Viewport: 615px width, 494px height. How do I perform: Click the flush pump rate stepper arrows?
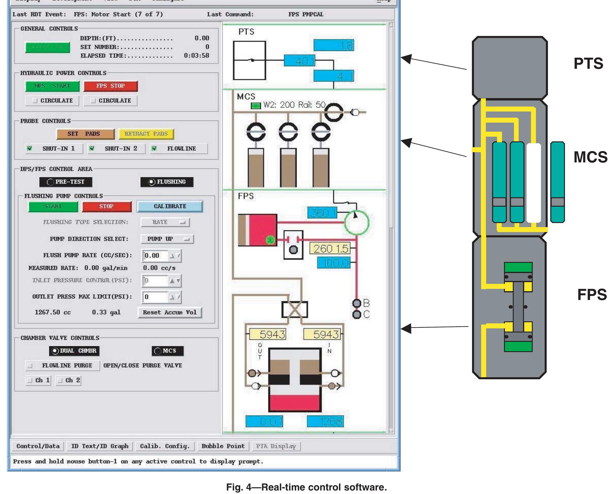(x=175, y=256)
